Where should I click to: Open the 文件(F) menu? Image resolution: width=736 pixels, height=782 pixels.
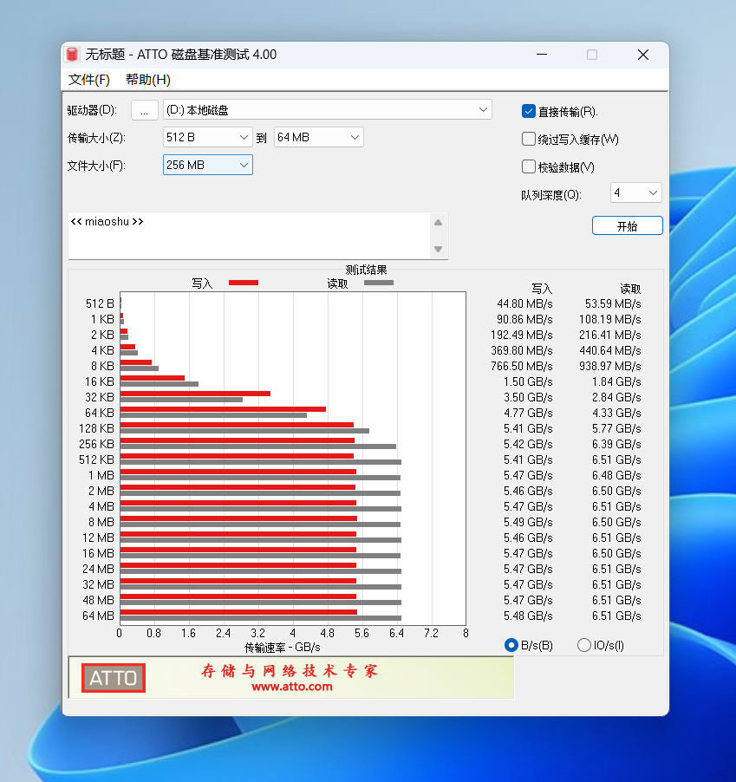pos(88,80)
